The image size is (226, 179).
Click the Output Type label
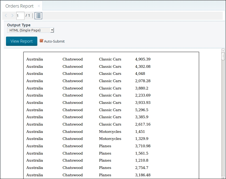[18, 25]
